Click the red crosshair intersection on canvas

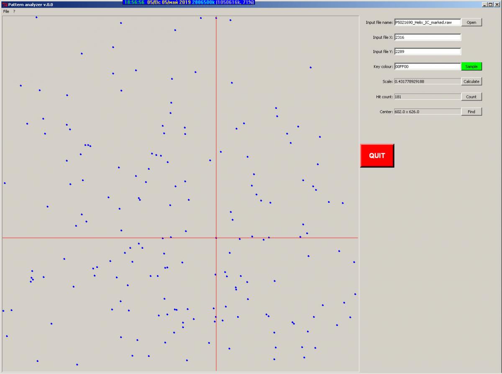point(216,238)
